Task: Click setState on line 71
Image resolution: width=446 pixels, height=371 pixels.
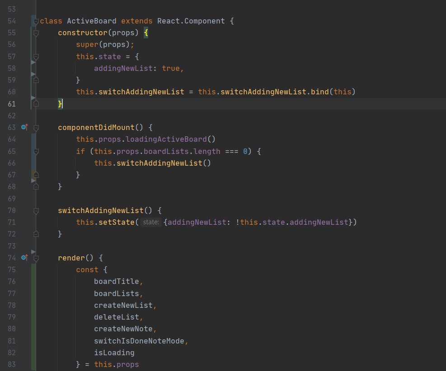Action: pyautogui.click(x=116, y=222)
